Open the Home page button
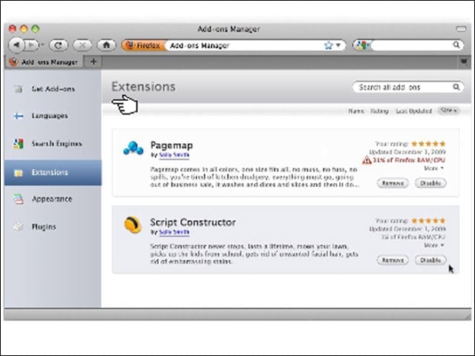 tap(106, 45)
